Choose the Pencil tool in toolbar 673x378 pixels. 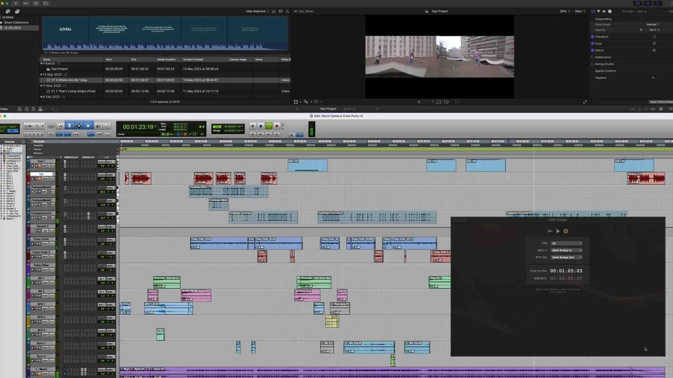pyautogui.click(x=107, y=126)
